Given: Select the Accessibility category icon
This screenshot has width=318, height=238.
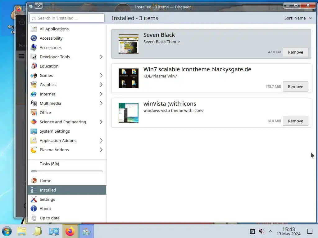Looking at the screenshot, I should [34, 38].
